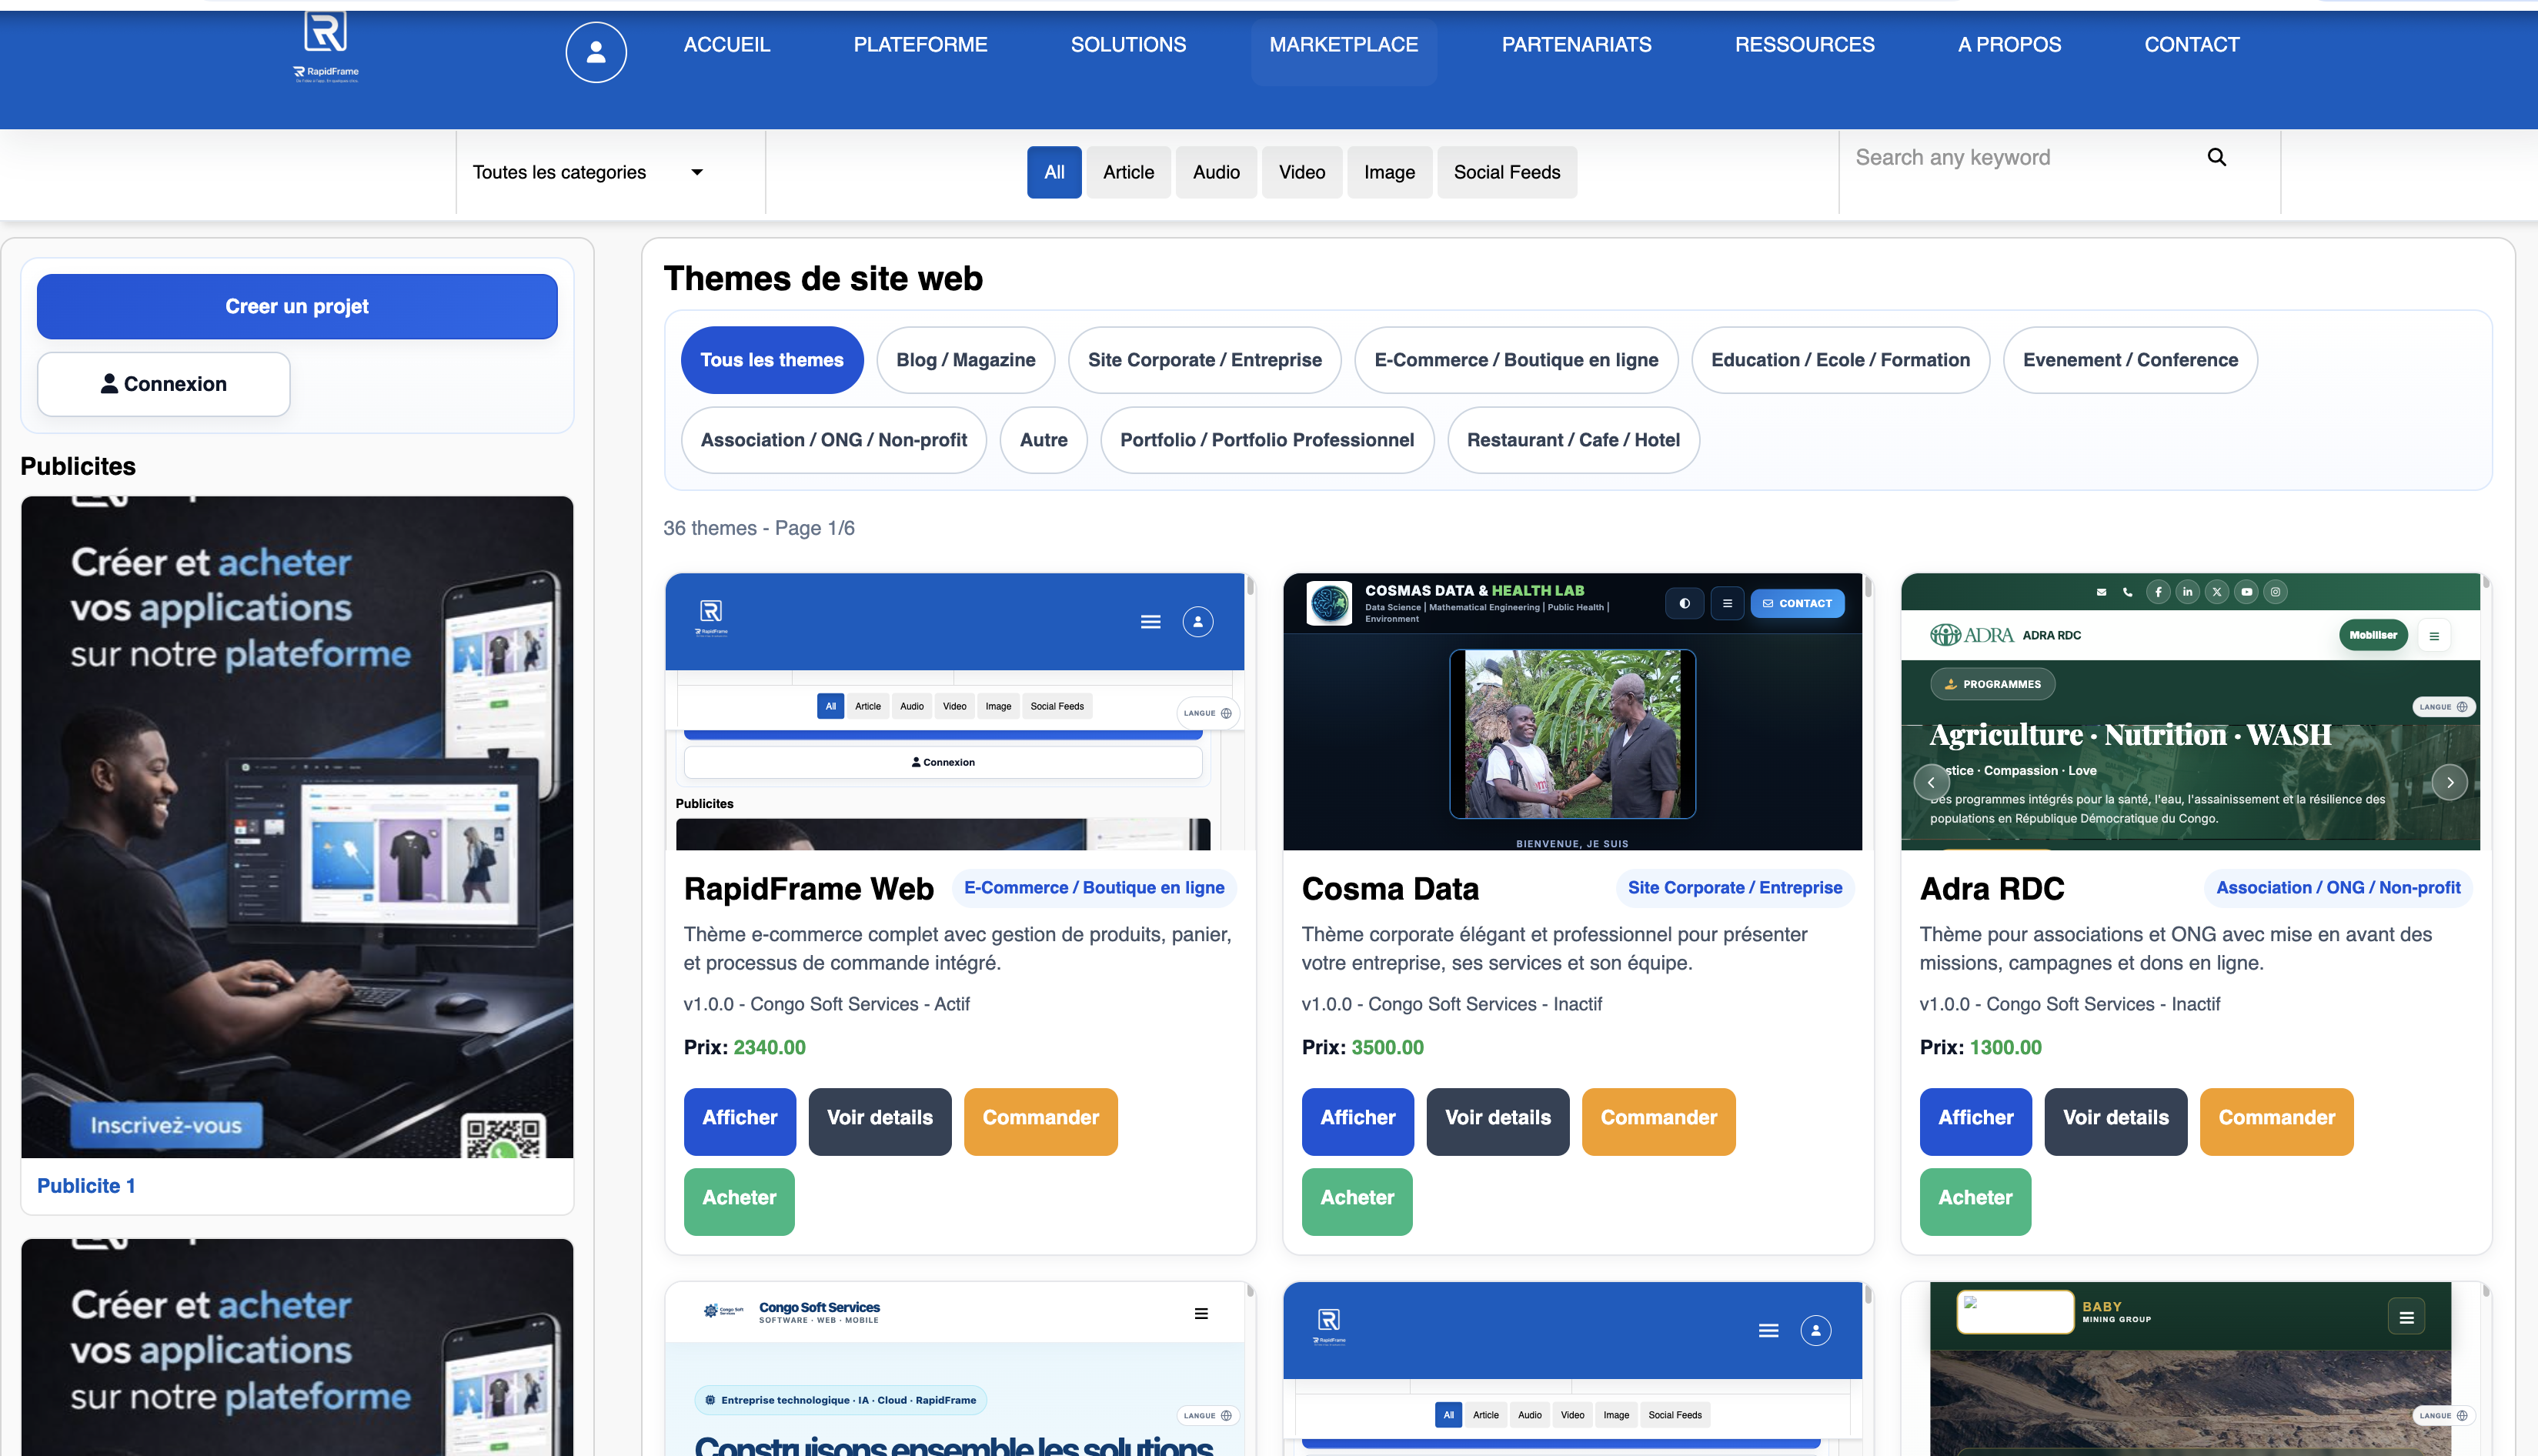The height and width of the screenshot is (1456, 2538).
Task: Filter by Site Corporate / Entreprise
Action: click(x=1204, y=360)
